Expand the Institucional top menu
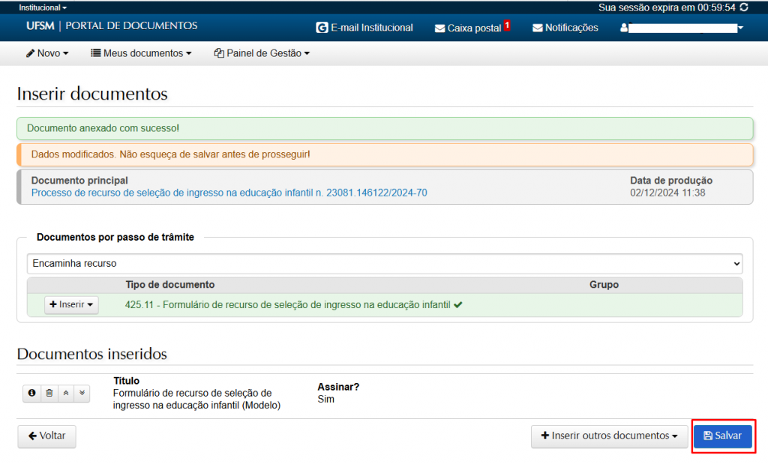This screenshot has height=464, width=768. click(x=43, y=7)
